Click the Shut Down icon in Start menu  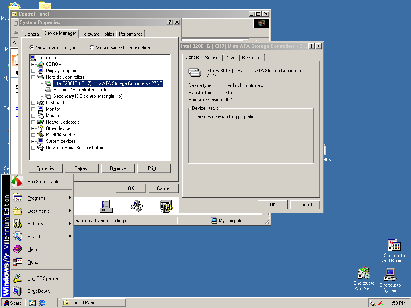click(x=18, y=291)
